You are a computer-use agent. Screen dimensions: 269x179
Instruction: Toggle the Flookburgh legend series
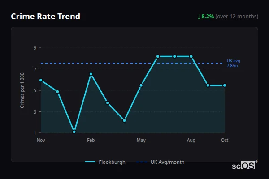tap(105, 162)
